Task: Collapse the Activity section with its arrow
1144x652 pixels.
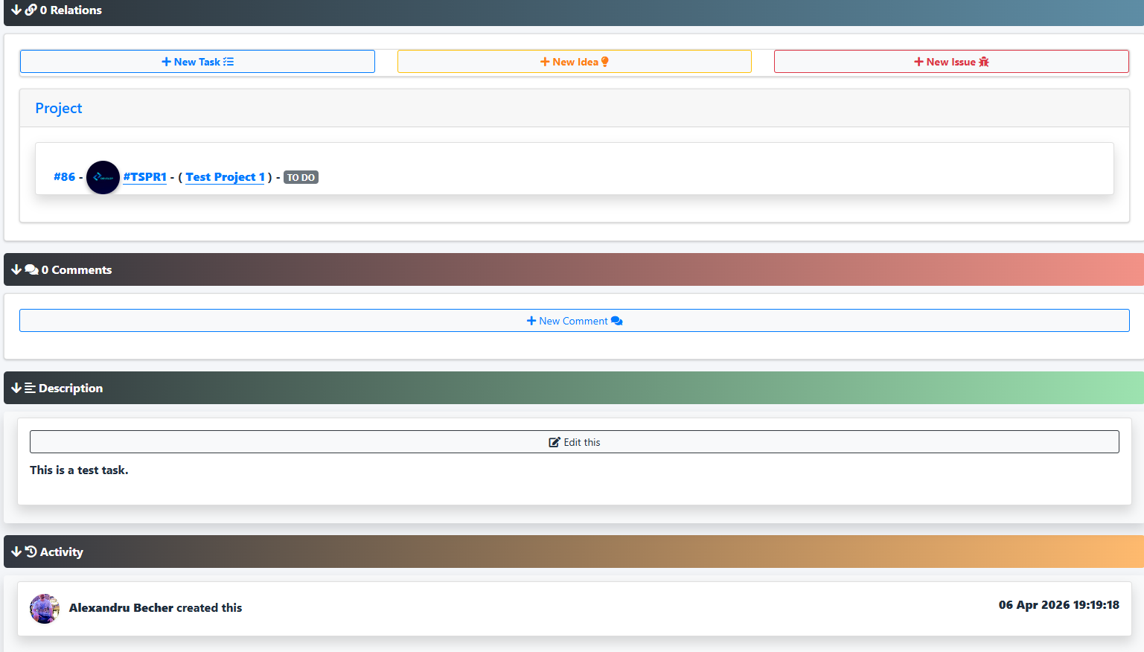Action: [16, 552]
